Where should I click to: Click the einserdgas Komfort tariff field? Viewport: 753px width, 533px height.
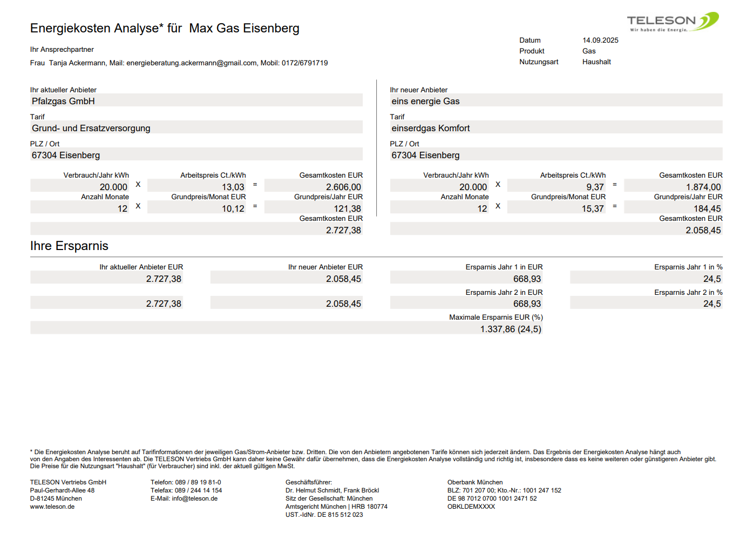(555, 128)
